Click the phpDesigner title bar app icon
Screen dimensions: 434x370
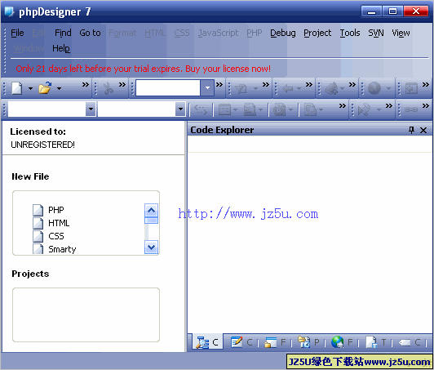point(9,11)
